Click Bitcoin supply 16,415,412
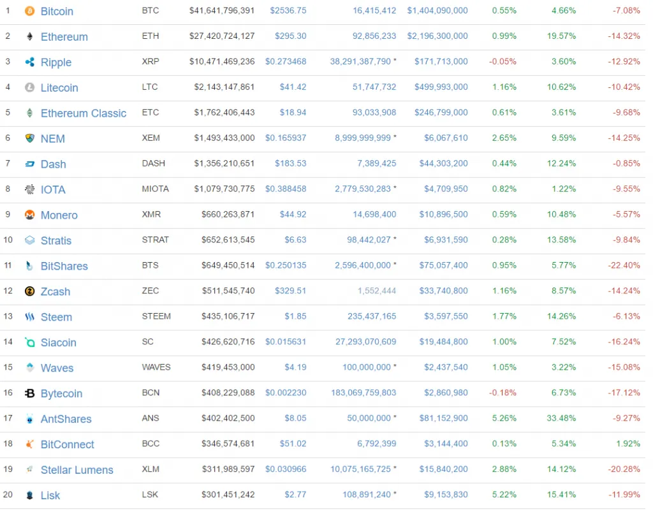 point(374,10)
